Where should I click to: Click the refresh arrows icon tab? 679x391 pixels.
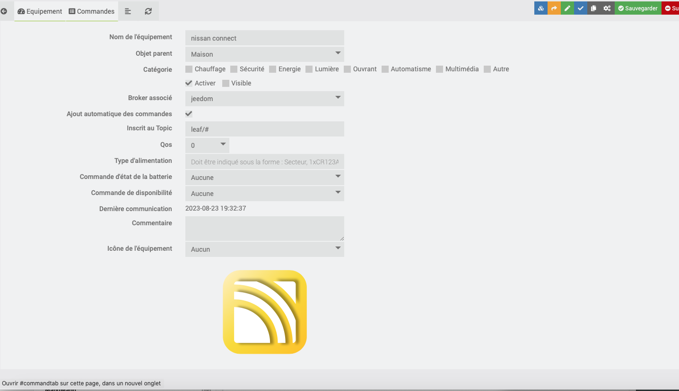148,11
